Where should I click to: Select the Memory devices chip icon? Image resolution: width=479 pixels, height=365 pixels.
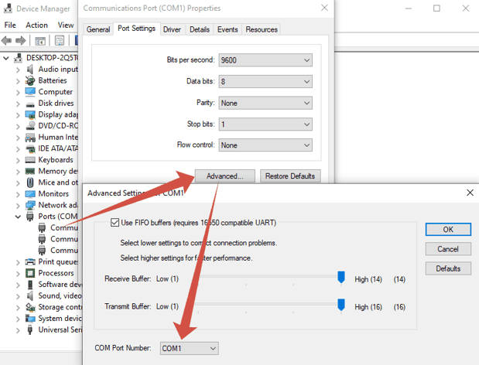pos(30,171)
